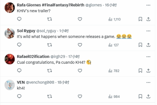Like Sol Ryguy's tweet about releasing a game
157x105 pixels.
point(80,45)
